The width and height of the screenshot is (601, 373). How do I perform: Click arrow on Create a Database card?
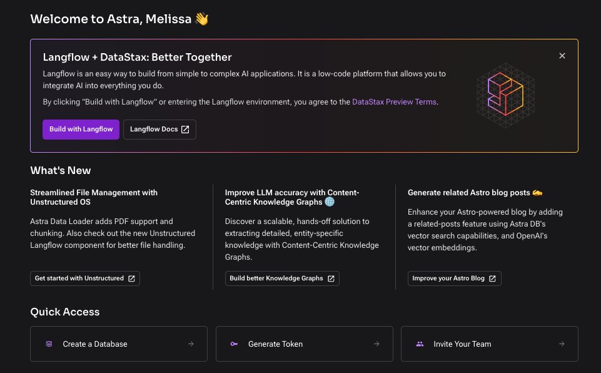pos(191,344)
